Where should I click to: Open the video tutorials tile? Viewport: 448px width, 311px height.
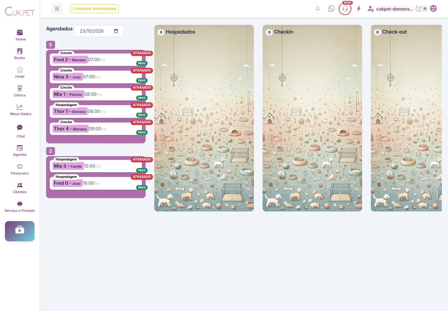click(x=20, y=231)
